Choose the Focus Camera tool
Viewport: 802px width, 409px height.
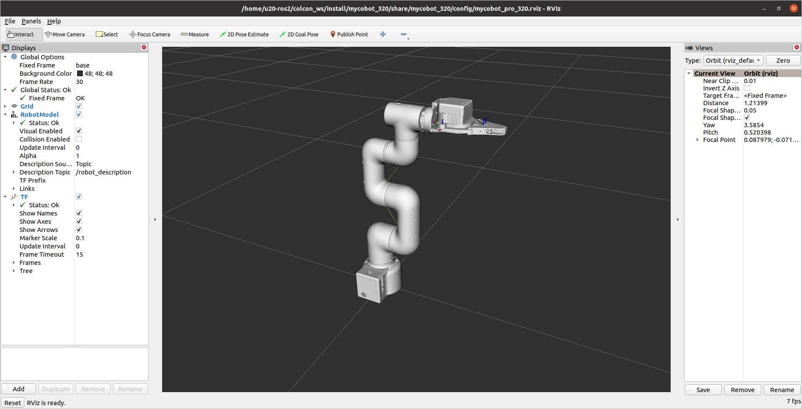[150, 35]
